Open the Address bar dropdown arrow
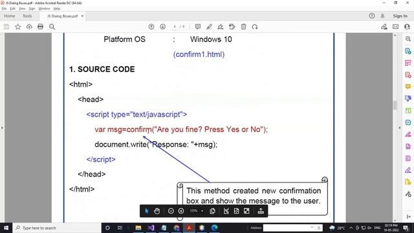414x233 pixels. (x=312, y=227)
